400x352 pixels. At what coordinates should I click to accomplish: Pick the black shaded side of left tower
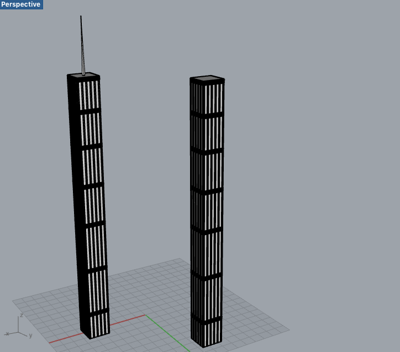tap(77, 210)
